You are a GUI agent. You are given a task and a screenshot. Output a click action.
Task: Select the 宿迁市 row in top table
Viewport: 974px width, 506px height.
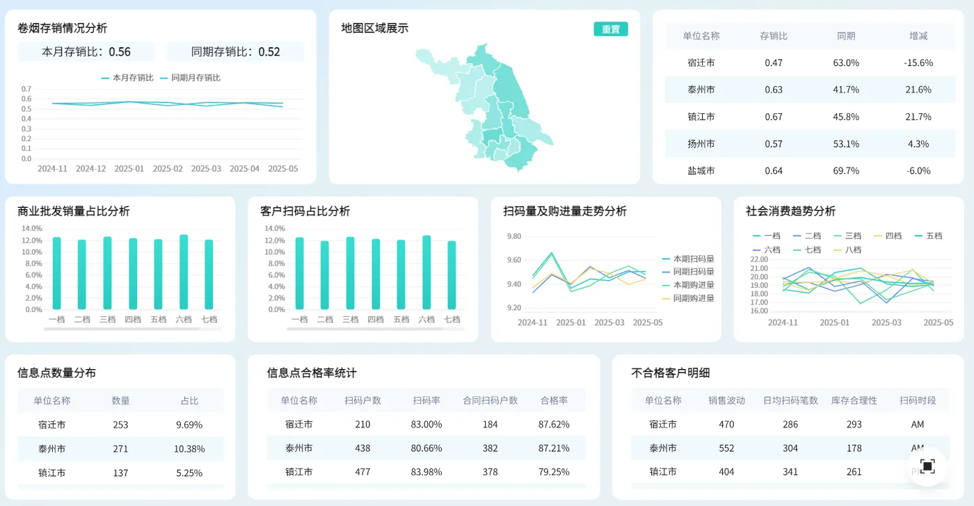810,63
